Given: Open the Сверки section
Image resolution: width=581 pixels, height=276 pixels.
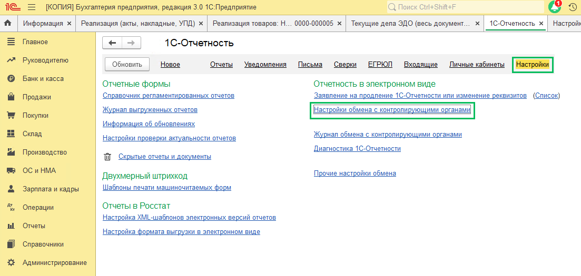Looking at the screenshot, I should (345, 65).
